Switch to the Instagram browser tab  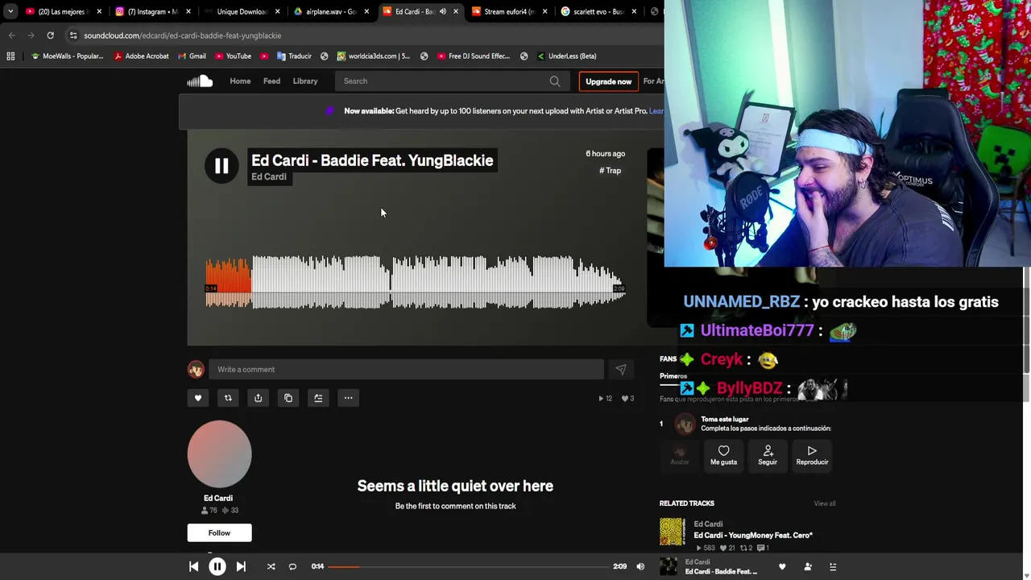click(152, 11)
